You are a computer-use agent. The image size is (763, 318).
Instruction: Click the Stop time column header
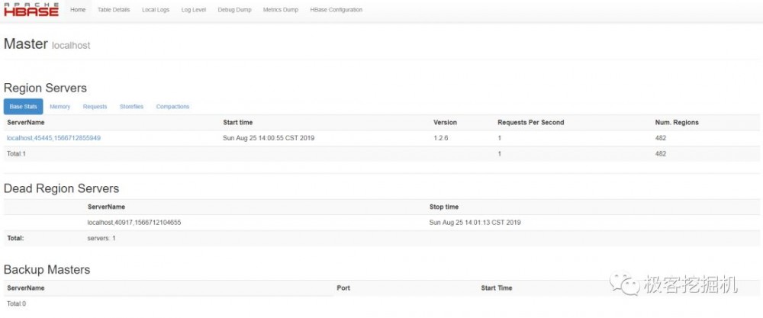(444, 207)
